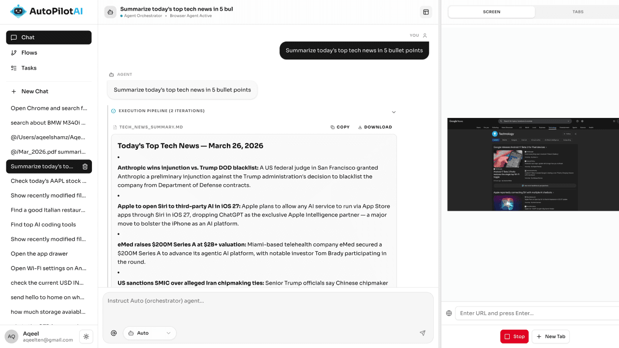Click the Google News browser screen preview
This screenshot has width=619, height=348.
pyautogui.click(x=533, y=164)
